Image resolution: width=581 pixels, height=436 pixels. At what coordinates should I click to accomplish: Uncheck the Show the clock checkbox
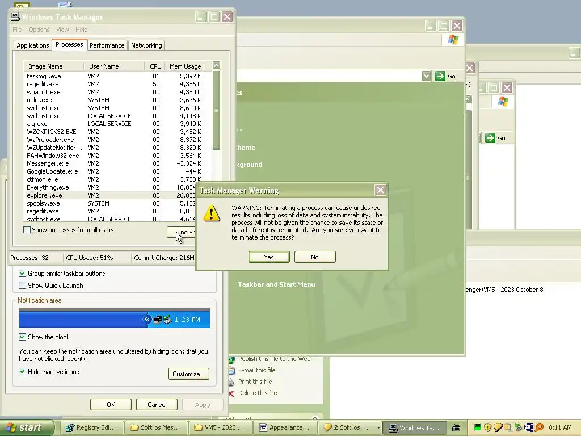[x=22, y=337]
